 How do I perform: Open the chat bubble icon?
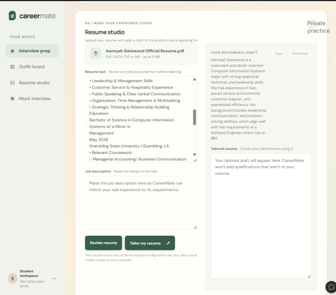click(331, 287)
